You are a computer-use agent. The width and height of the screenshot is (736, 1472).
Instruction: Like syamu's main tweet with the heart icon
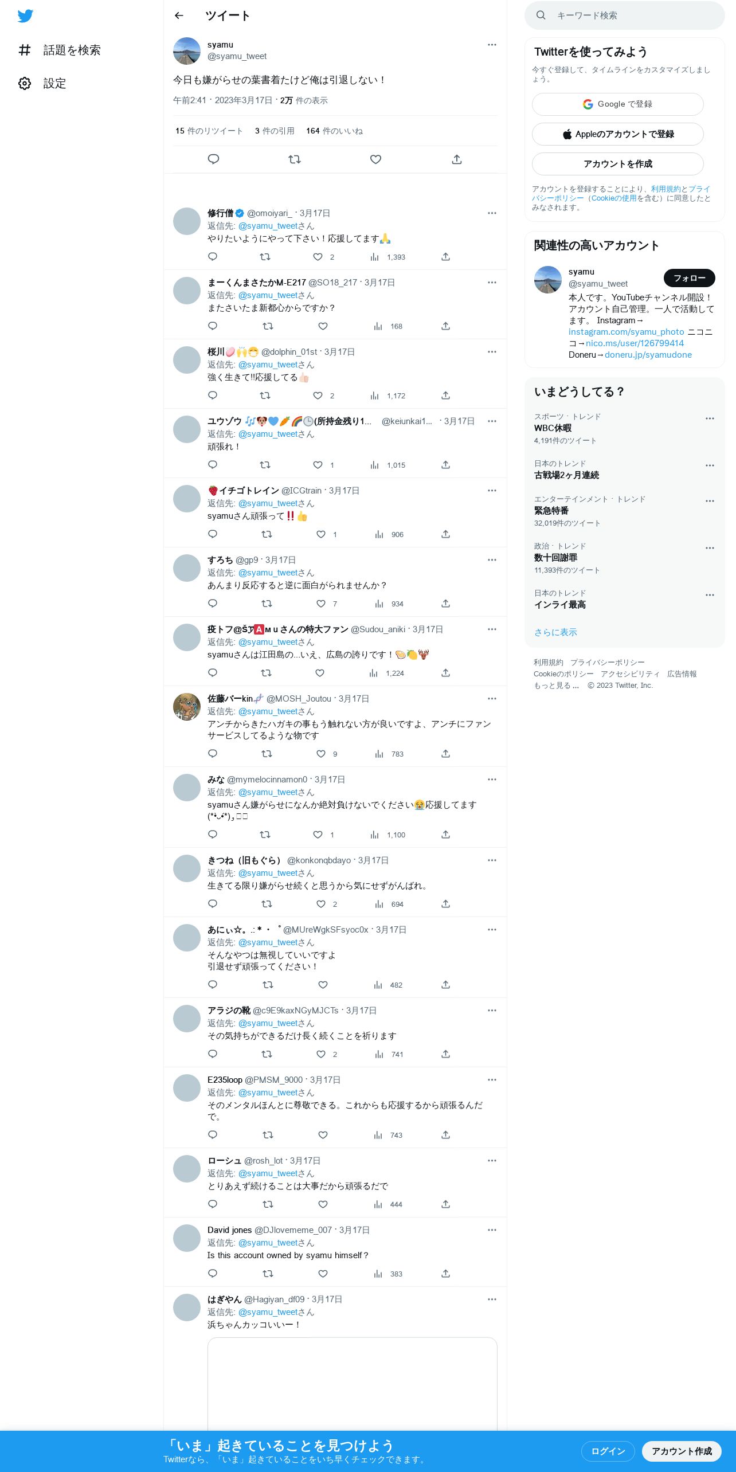[x=375, y=159]
